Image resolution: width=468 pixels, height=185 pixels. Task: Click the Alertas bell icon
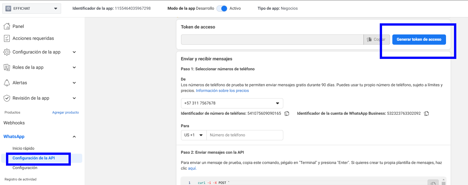(7, 83)
